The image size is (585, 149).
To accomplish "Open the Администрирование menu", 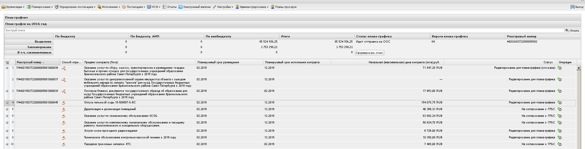I will pyautogui.click(x=252, y=7).
